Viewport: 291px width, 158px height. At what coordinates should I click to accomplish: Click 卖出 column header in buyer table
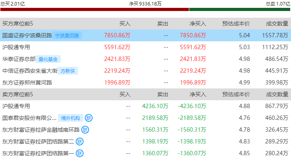(x=163, y=24)
